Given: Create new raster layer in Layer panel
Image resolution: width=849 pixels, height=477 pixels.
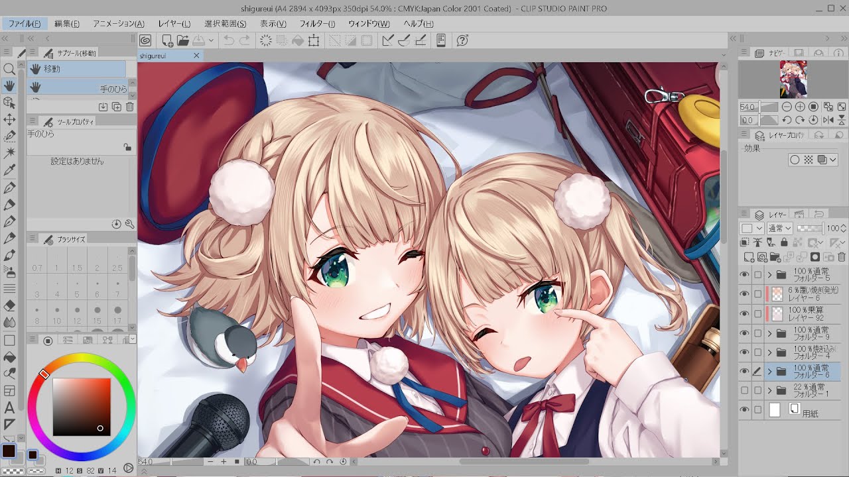Looking at the screenshot, I should tap(748, 257).
